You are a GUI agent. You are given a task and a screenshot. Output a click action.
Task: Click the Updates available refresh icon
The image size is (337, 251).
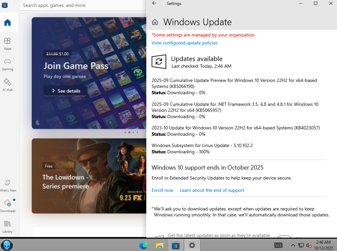(x=159, y=62)
